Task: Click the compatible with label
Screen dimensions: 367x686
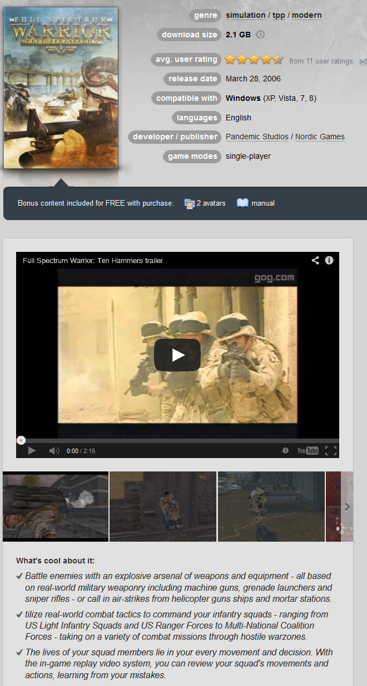Action: point(186,98)
